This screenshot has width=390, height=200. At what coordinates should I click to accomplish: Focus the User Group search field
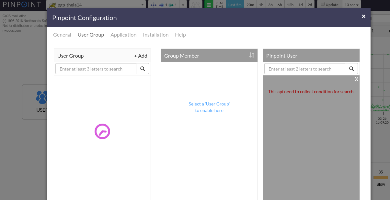96,69
